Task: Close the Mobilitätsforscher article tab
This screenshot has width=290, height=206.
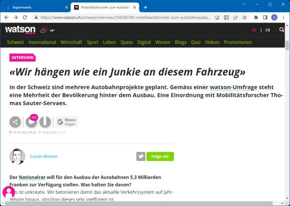Action: click(134, 7)
